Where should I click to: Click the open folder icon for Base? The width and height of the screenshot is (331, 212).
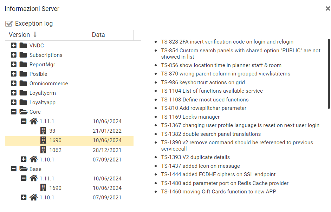click(x=24, y=169)
